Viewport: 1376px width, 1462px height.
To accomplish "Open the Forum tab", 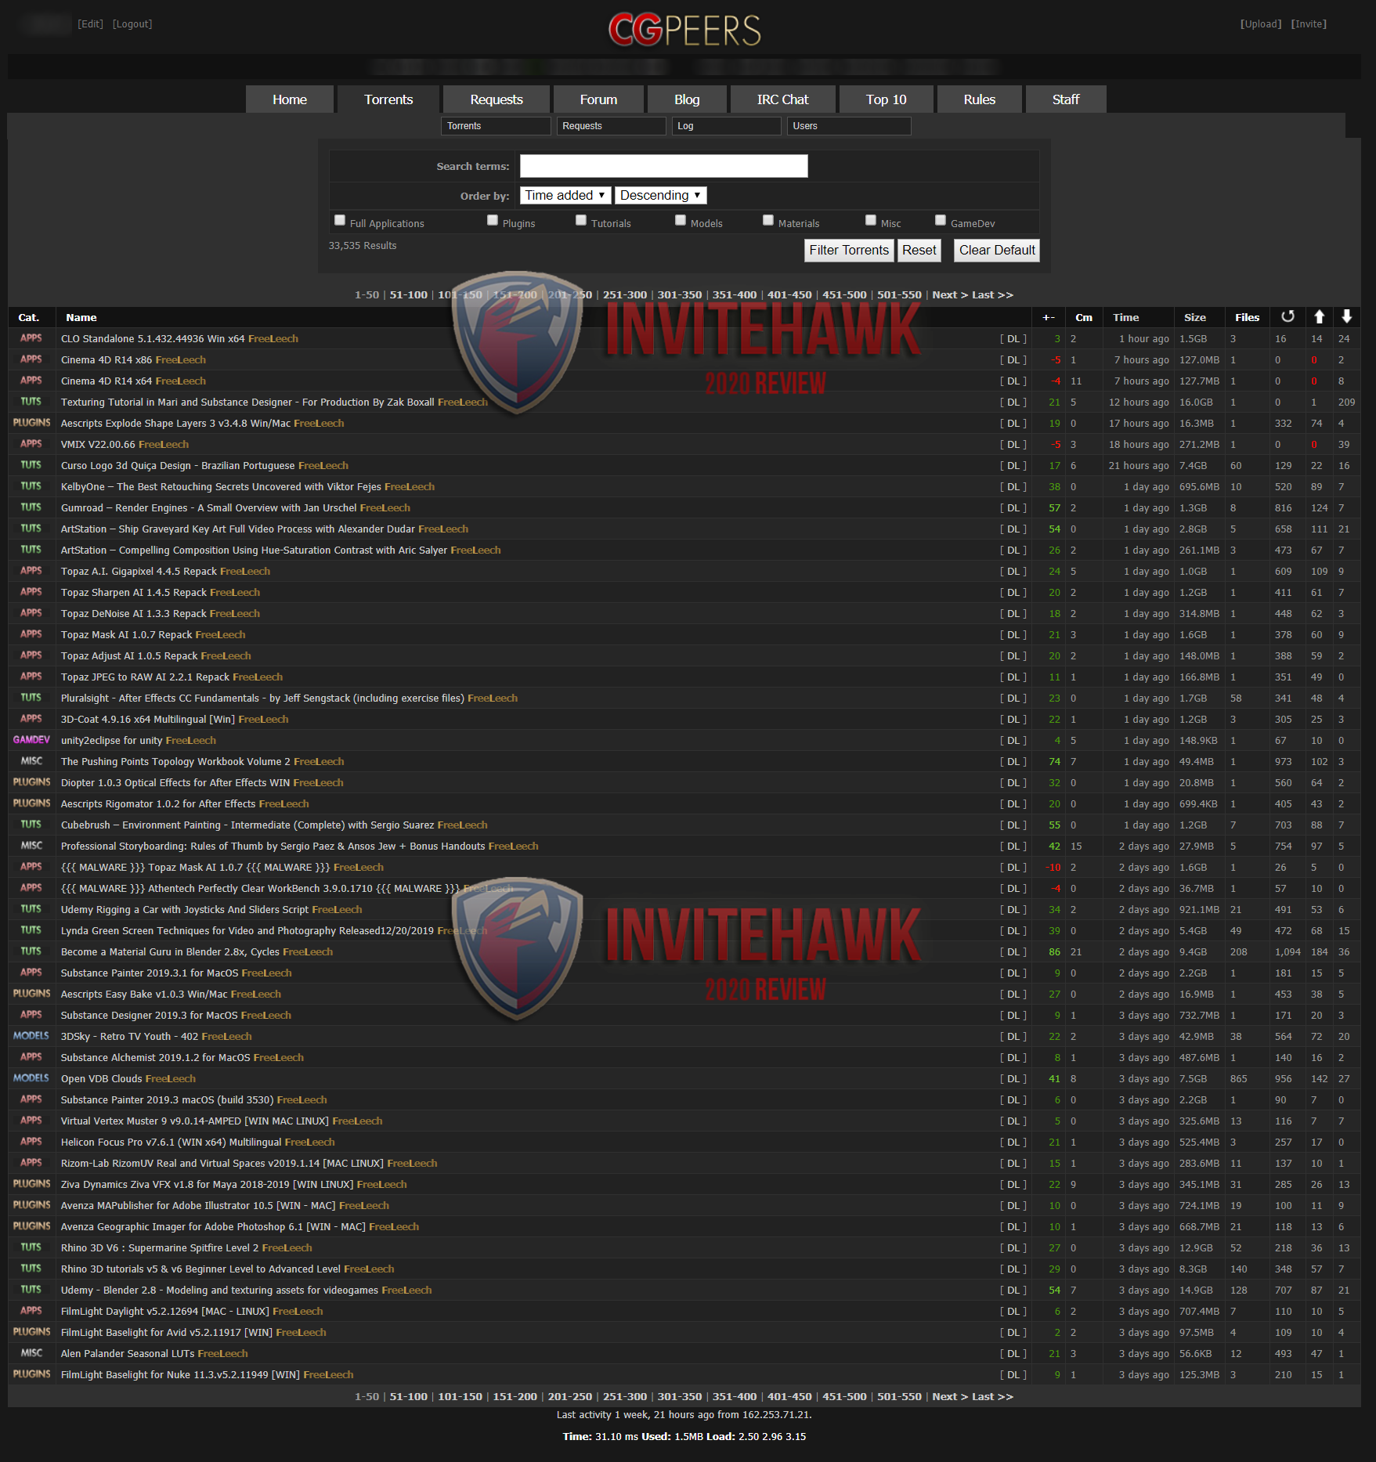I will [x=598, y=99].
